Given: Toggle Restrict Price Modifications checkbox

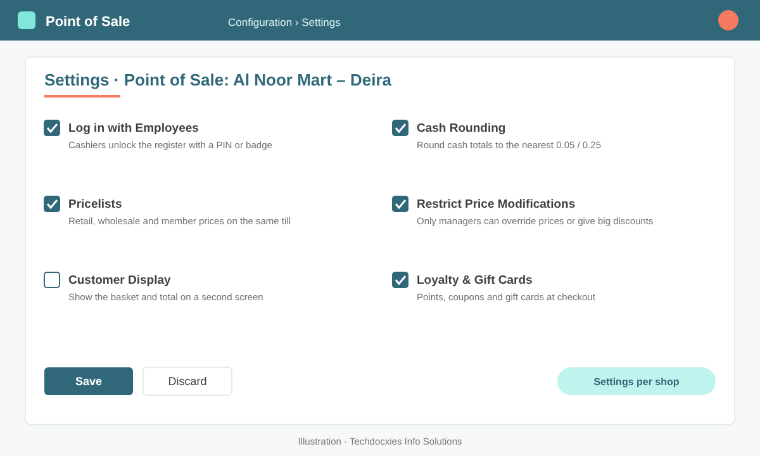Looking at the screenshot, I should click(x=400, y=204).
